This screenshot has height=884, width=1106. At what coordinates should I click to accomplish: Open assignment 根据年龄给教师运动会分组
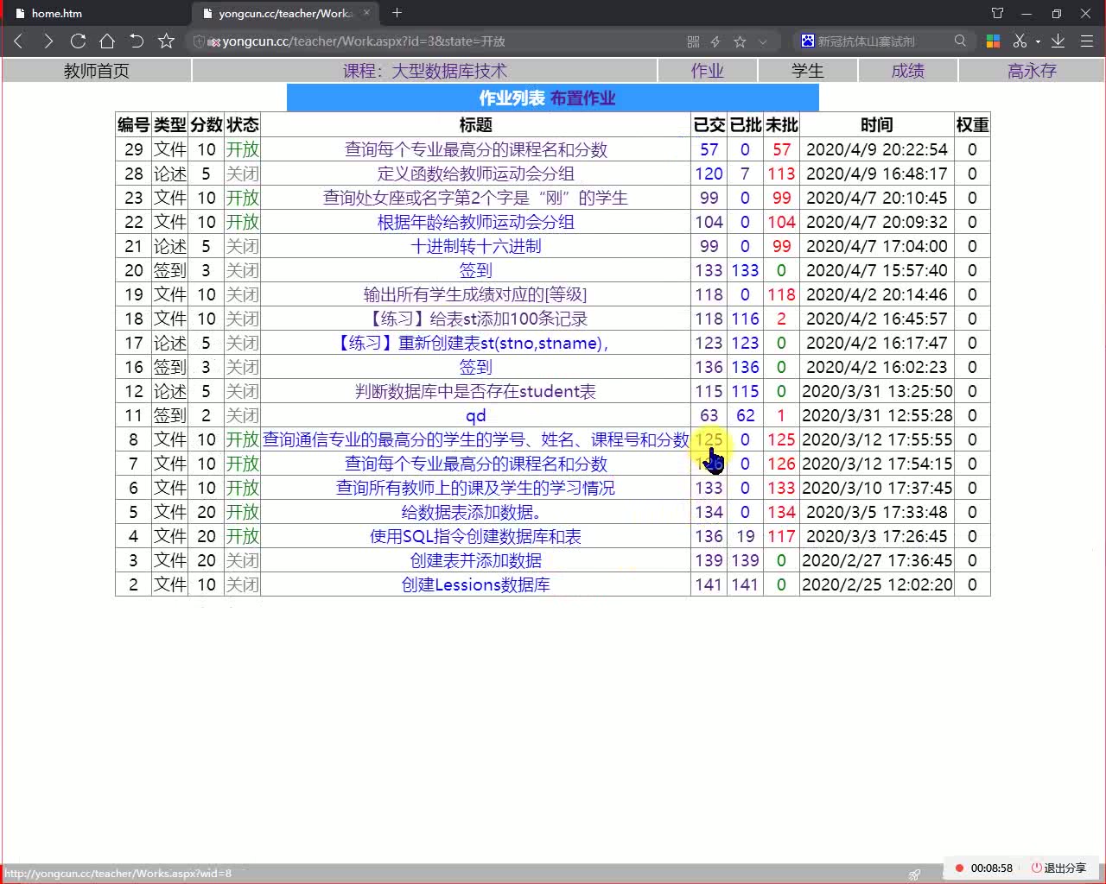click(475, 222)
